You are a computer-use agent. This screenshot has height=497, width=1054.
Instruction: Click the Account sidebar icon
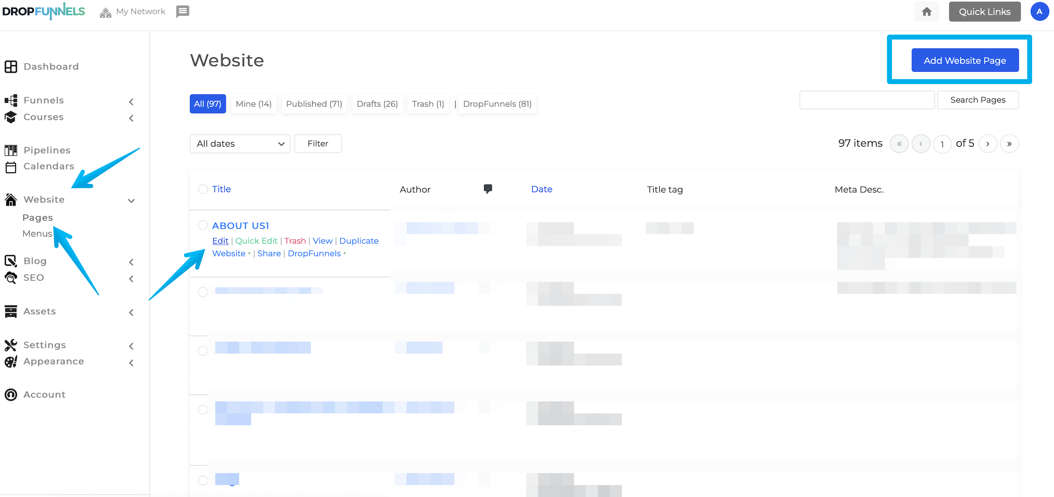(x=11, y=394)
